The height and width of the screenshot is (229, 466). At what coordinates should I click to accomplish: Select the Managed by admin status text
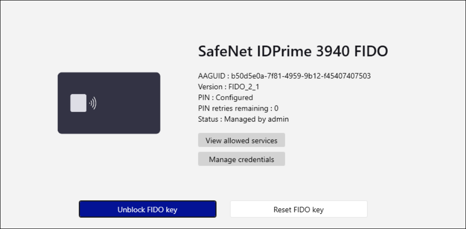[256, 119]
